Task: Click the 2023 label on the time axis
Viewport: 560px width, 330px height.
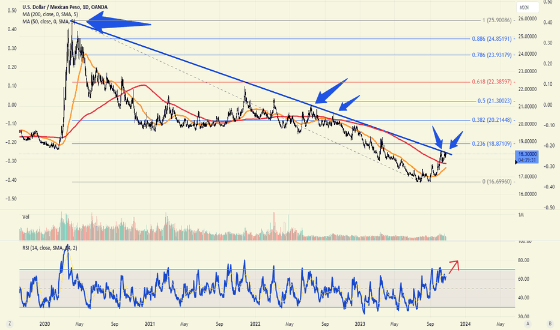Action: 360,324
